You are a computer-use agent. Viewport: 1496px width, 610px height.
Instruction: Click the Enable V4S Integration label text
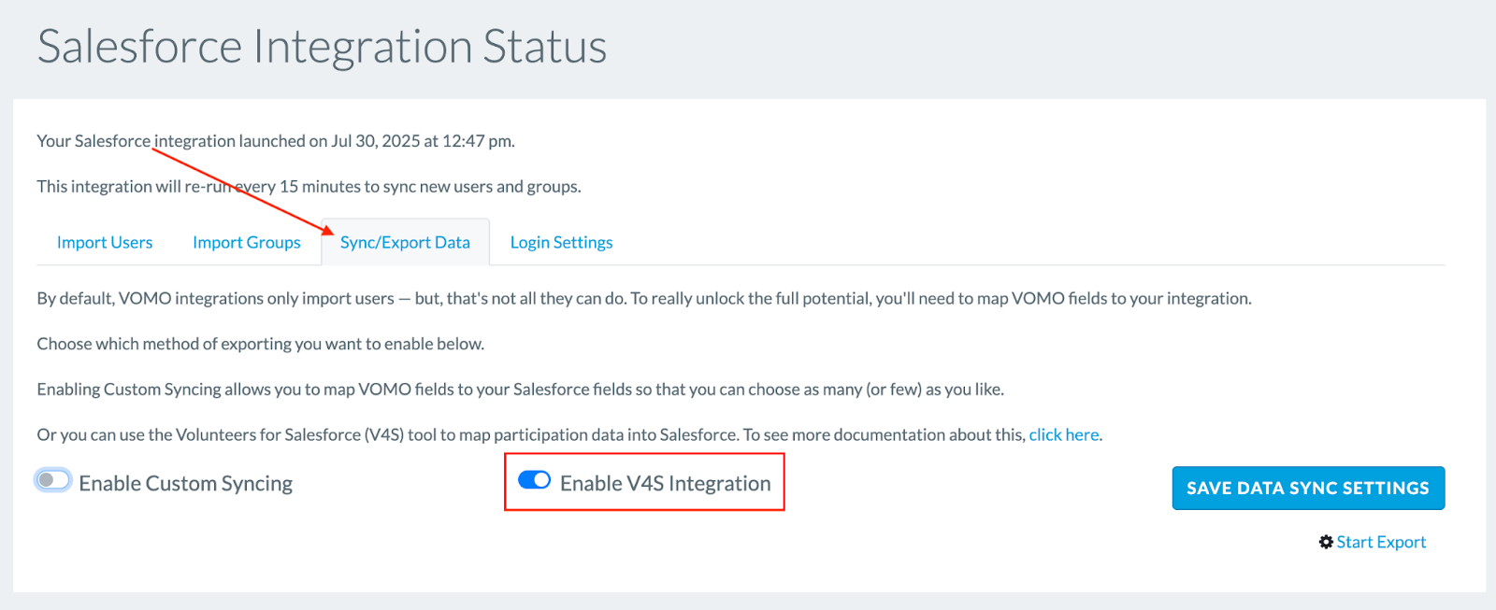click(x=666, y=483)
